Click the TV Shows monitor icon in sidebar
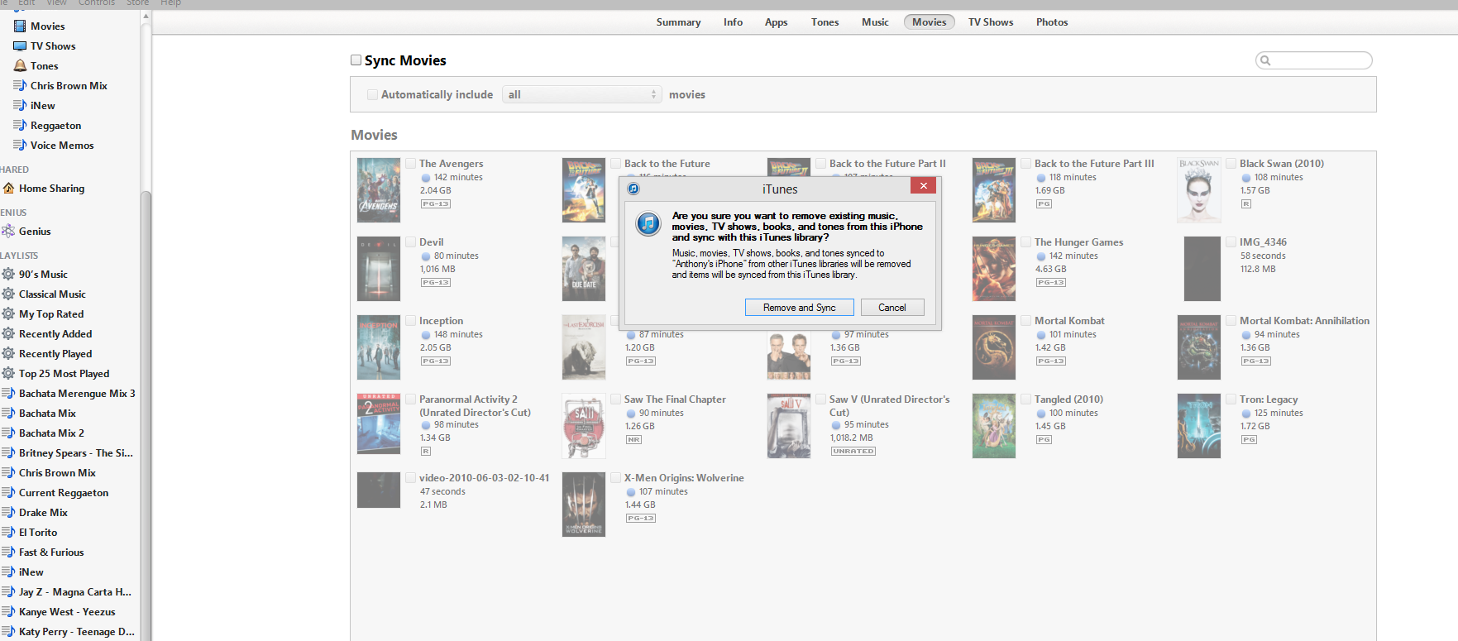The height and width of the screenshot is (641, 1458). [x=20, y=46]
